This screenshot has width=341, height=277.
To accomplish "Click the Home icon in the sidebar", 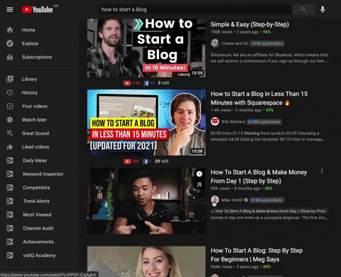I will (10, 30).
